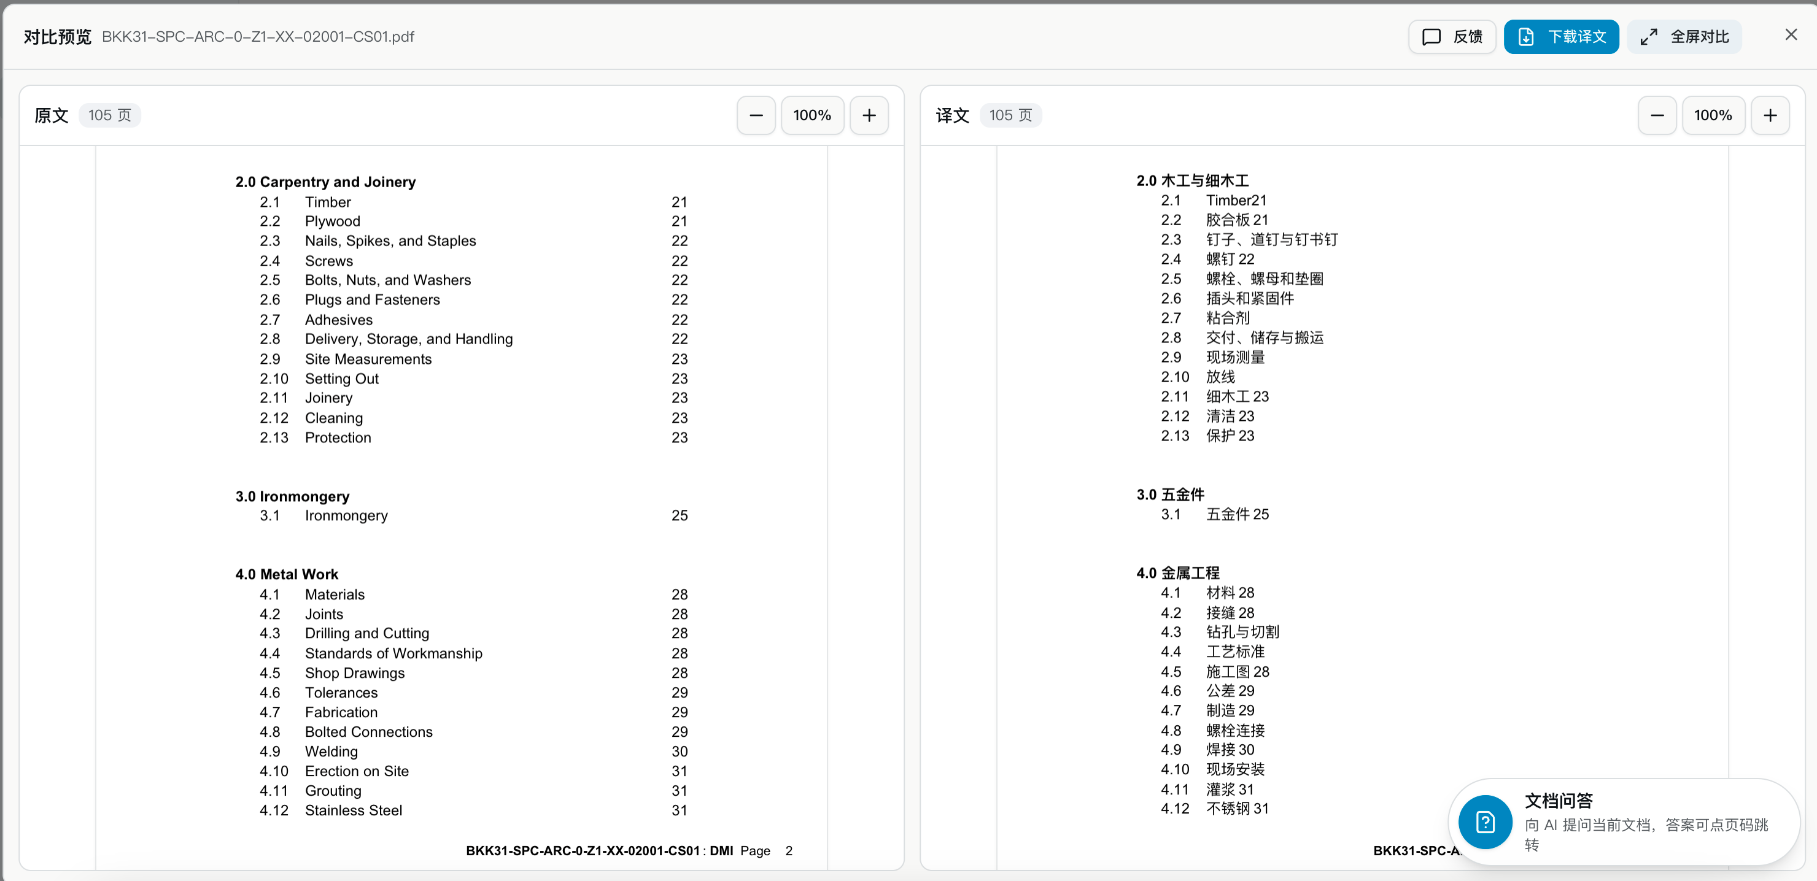Click the 2.0 Carpentry and Joinery heading
This screenshot has height=881, width=1817.
pos(325,182)
